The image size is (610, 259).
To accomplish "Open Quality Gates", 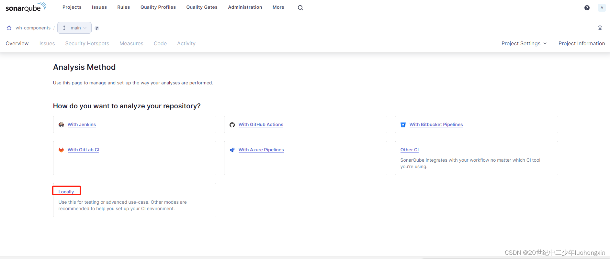I will (202, 7).
